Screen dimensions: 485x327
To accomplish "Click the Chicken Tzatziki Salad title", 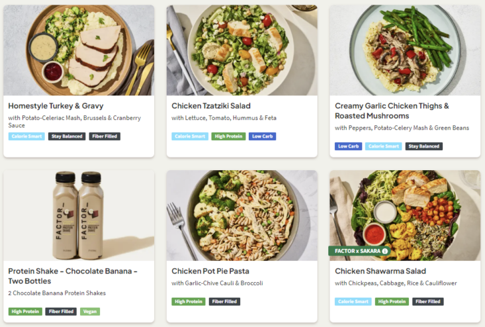I will point(211,106).
